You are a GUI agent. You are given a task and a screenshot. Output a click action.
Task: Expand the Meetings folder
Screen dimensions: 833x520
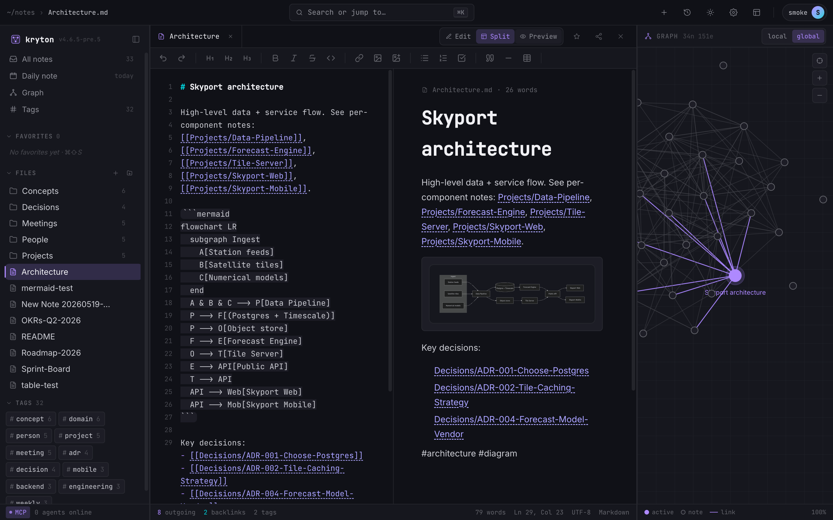point(73,223)
